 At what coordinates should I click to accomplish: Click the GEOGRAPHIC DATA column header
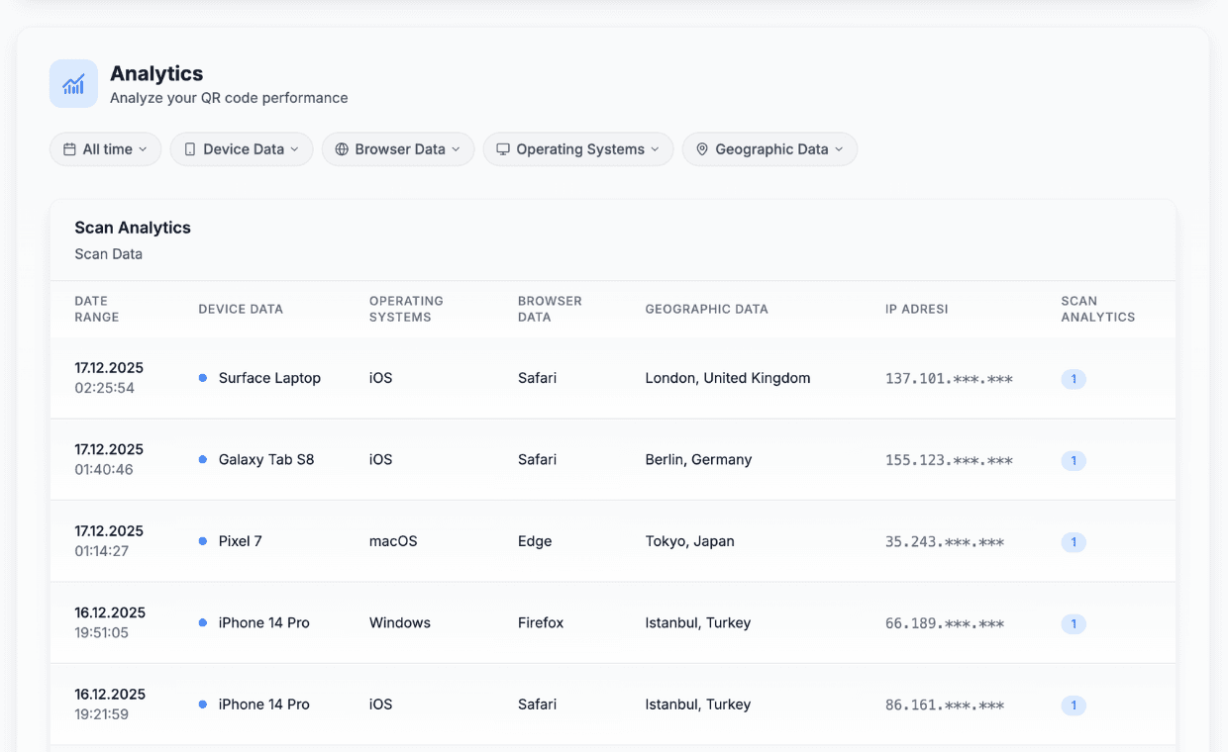pyautogui.click(x=706, y=309)
